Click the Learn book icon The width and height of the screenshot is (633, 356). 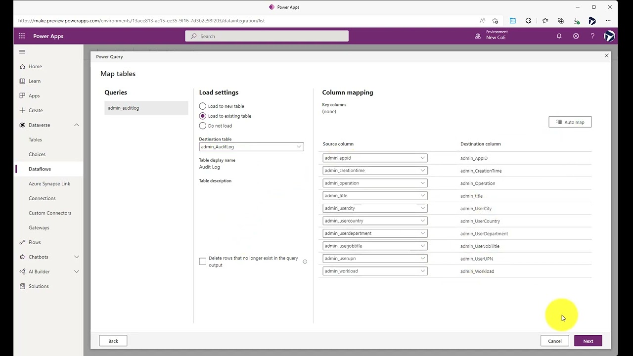pyautogui.click(x=22, y=81)
